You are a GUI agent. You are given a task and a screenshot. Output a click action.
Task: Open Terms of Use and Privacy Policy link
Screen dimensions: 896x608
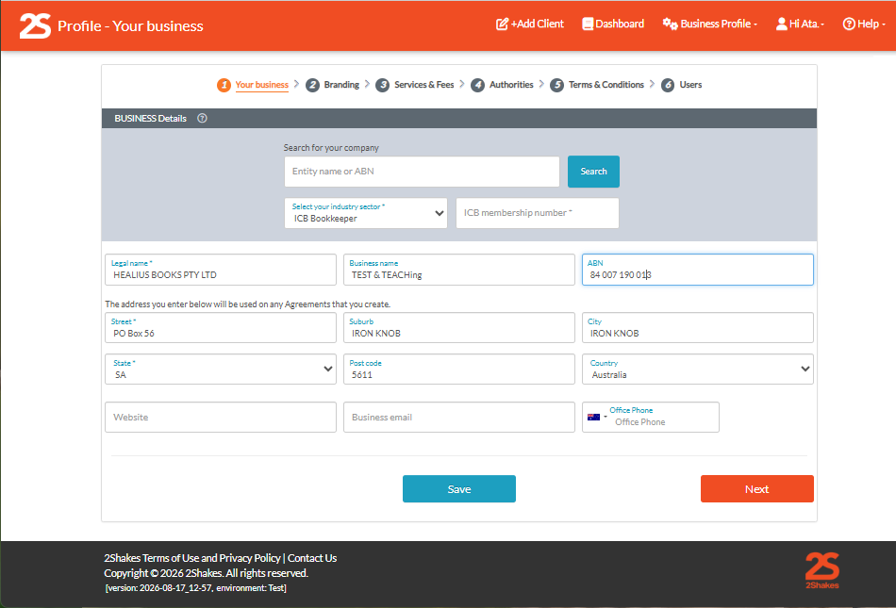click(192, 558)
